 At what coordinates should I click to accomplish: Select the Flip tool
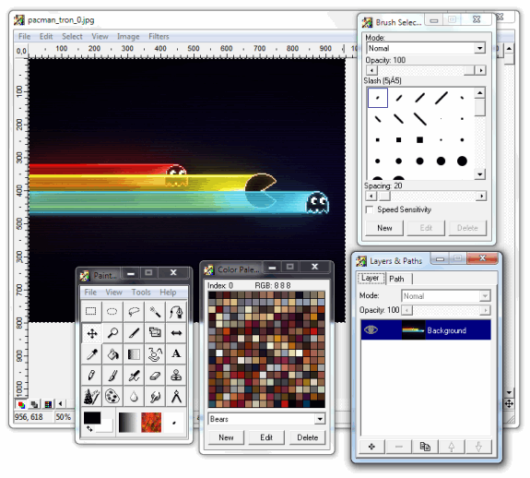[x=176, y=333]
